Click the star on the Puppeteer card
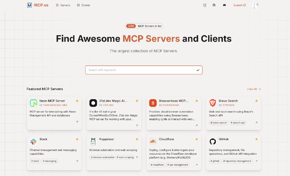Image resolution: width=290 pixels, height=176 pixels. 137,139
